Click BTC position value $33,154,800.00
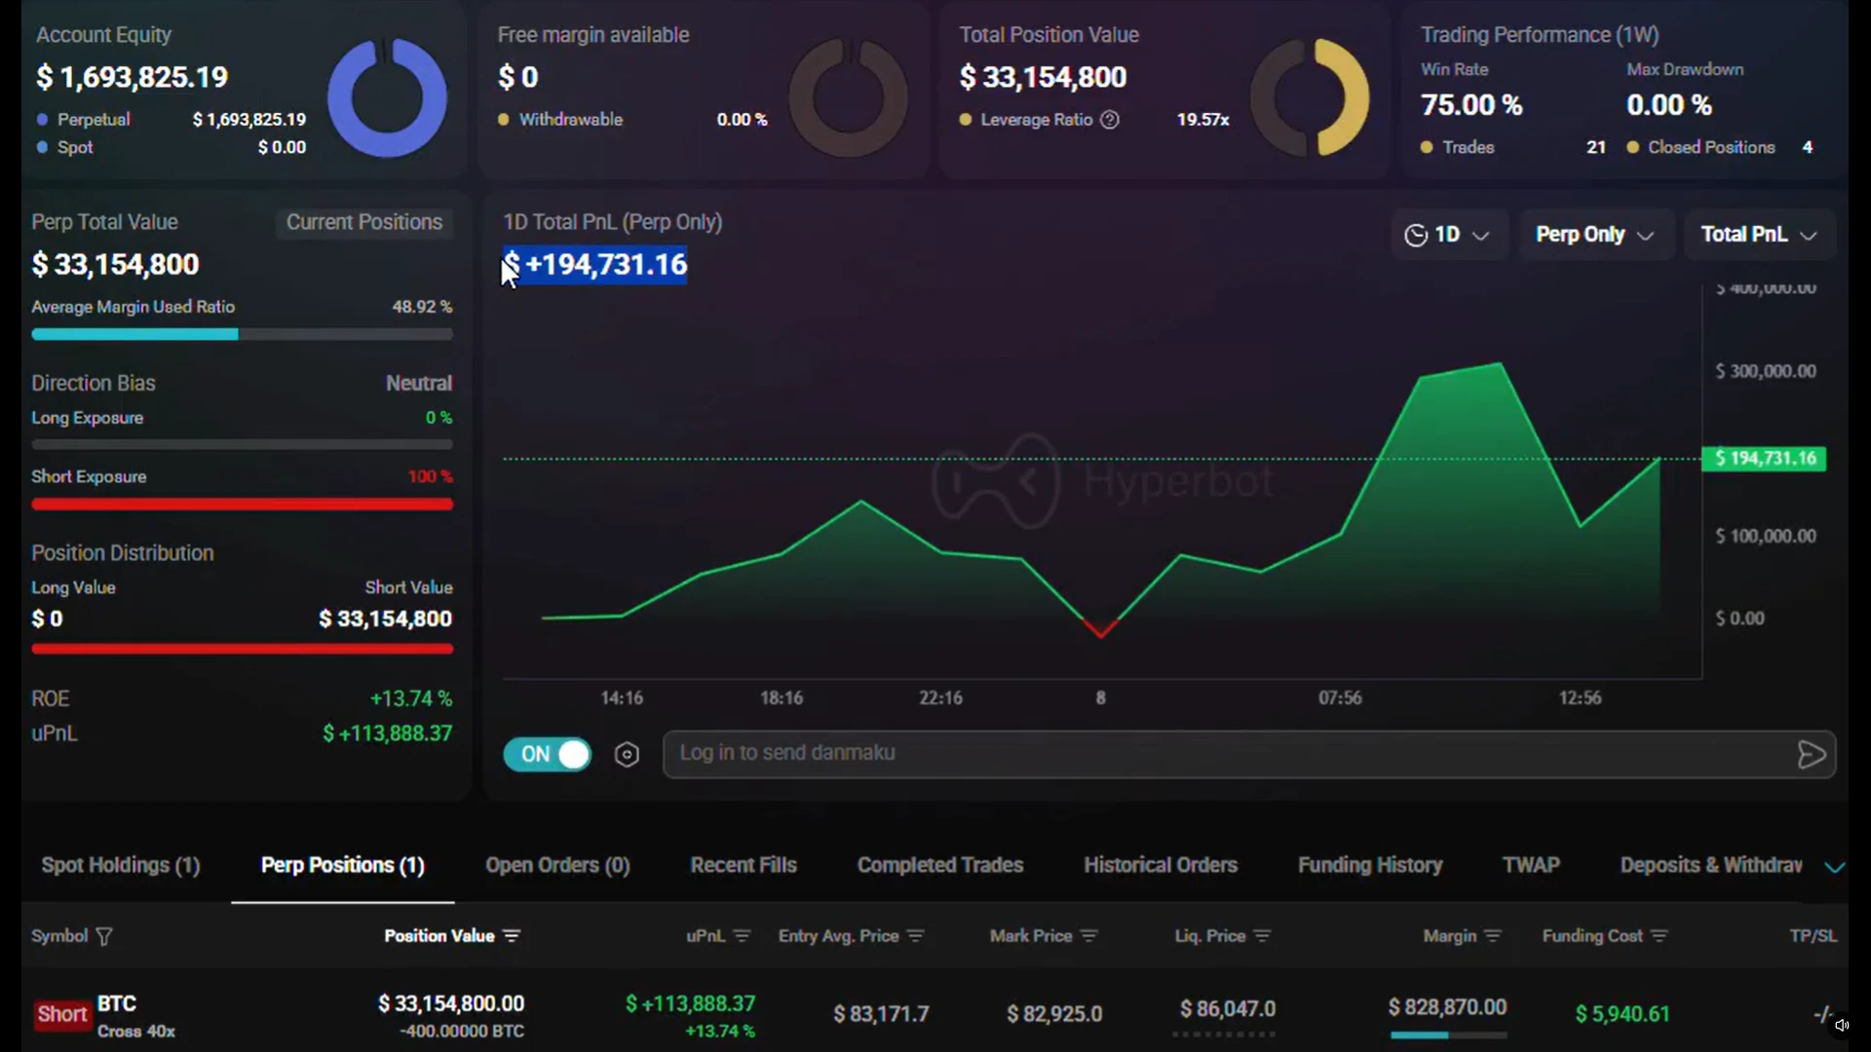This screenshot has width=1871, height=1052. click(x=451, y=1004)
